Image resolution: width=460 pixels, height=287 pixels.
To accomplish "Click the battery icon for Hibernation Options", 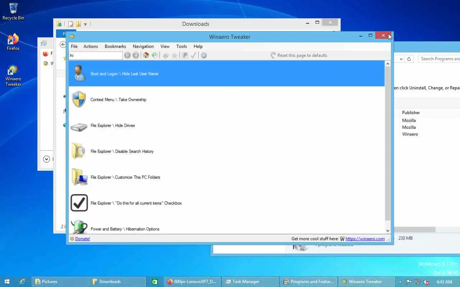I will pos(79,227).
